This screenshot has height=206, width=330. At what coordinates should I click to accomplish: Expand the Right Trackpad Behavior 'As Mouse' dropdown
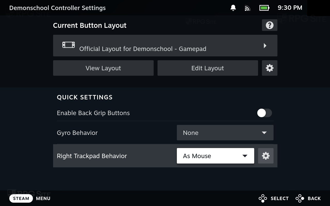pyautogui.click(x=215, y=156)
